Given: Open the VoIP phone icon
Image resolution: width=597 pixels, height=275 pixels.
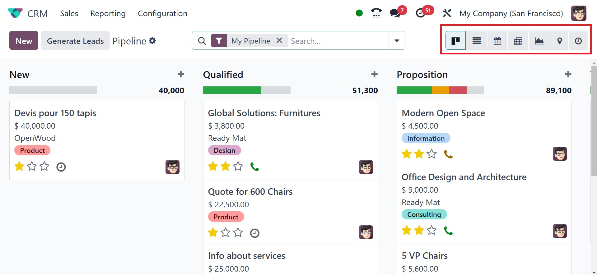Looking at the screenshot, I should coord(376,13).
